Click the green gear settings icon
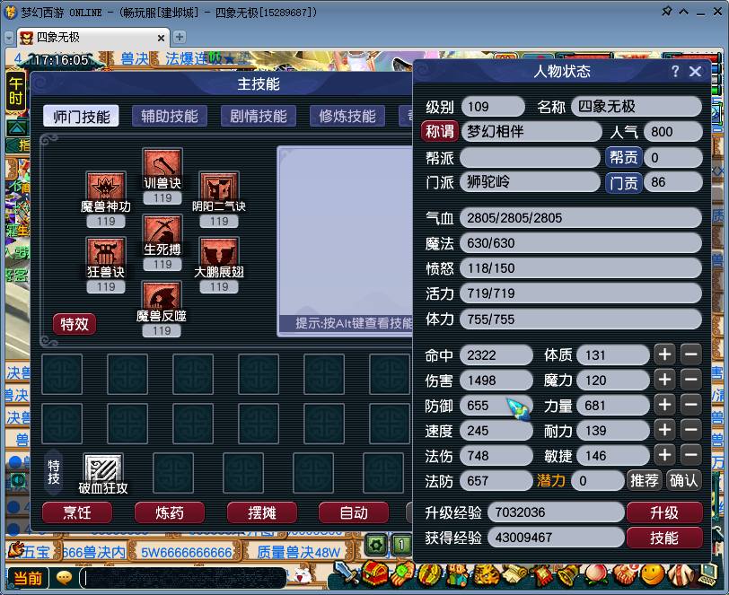 tap(376, 545)
